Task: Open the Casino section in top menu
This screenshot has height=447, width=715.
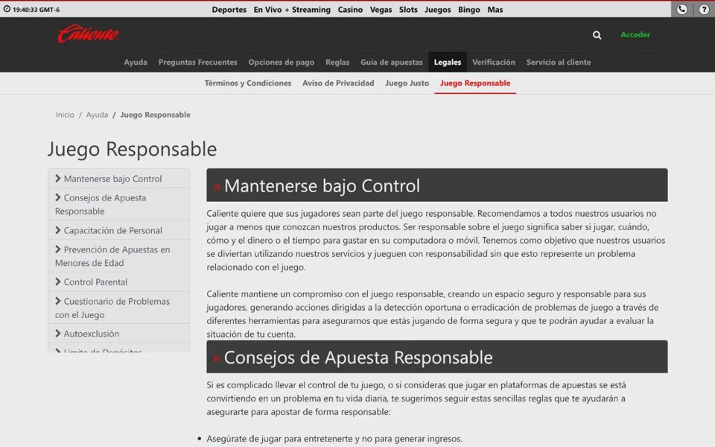Action: (x=350, y=10)
